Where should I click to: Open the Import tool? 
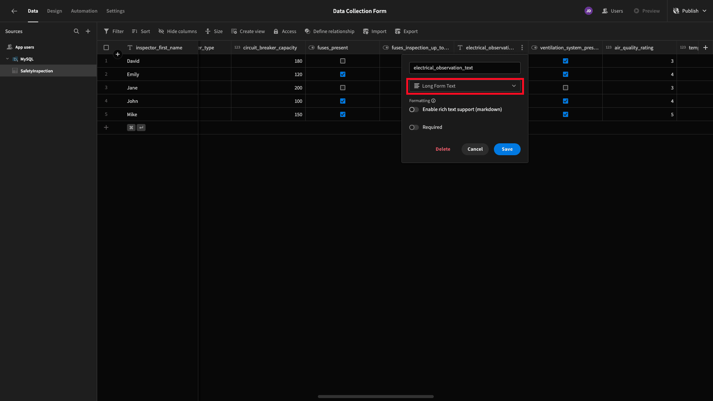click(375, 32)
